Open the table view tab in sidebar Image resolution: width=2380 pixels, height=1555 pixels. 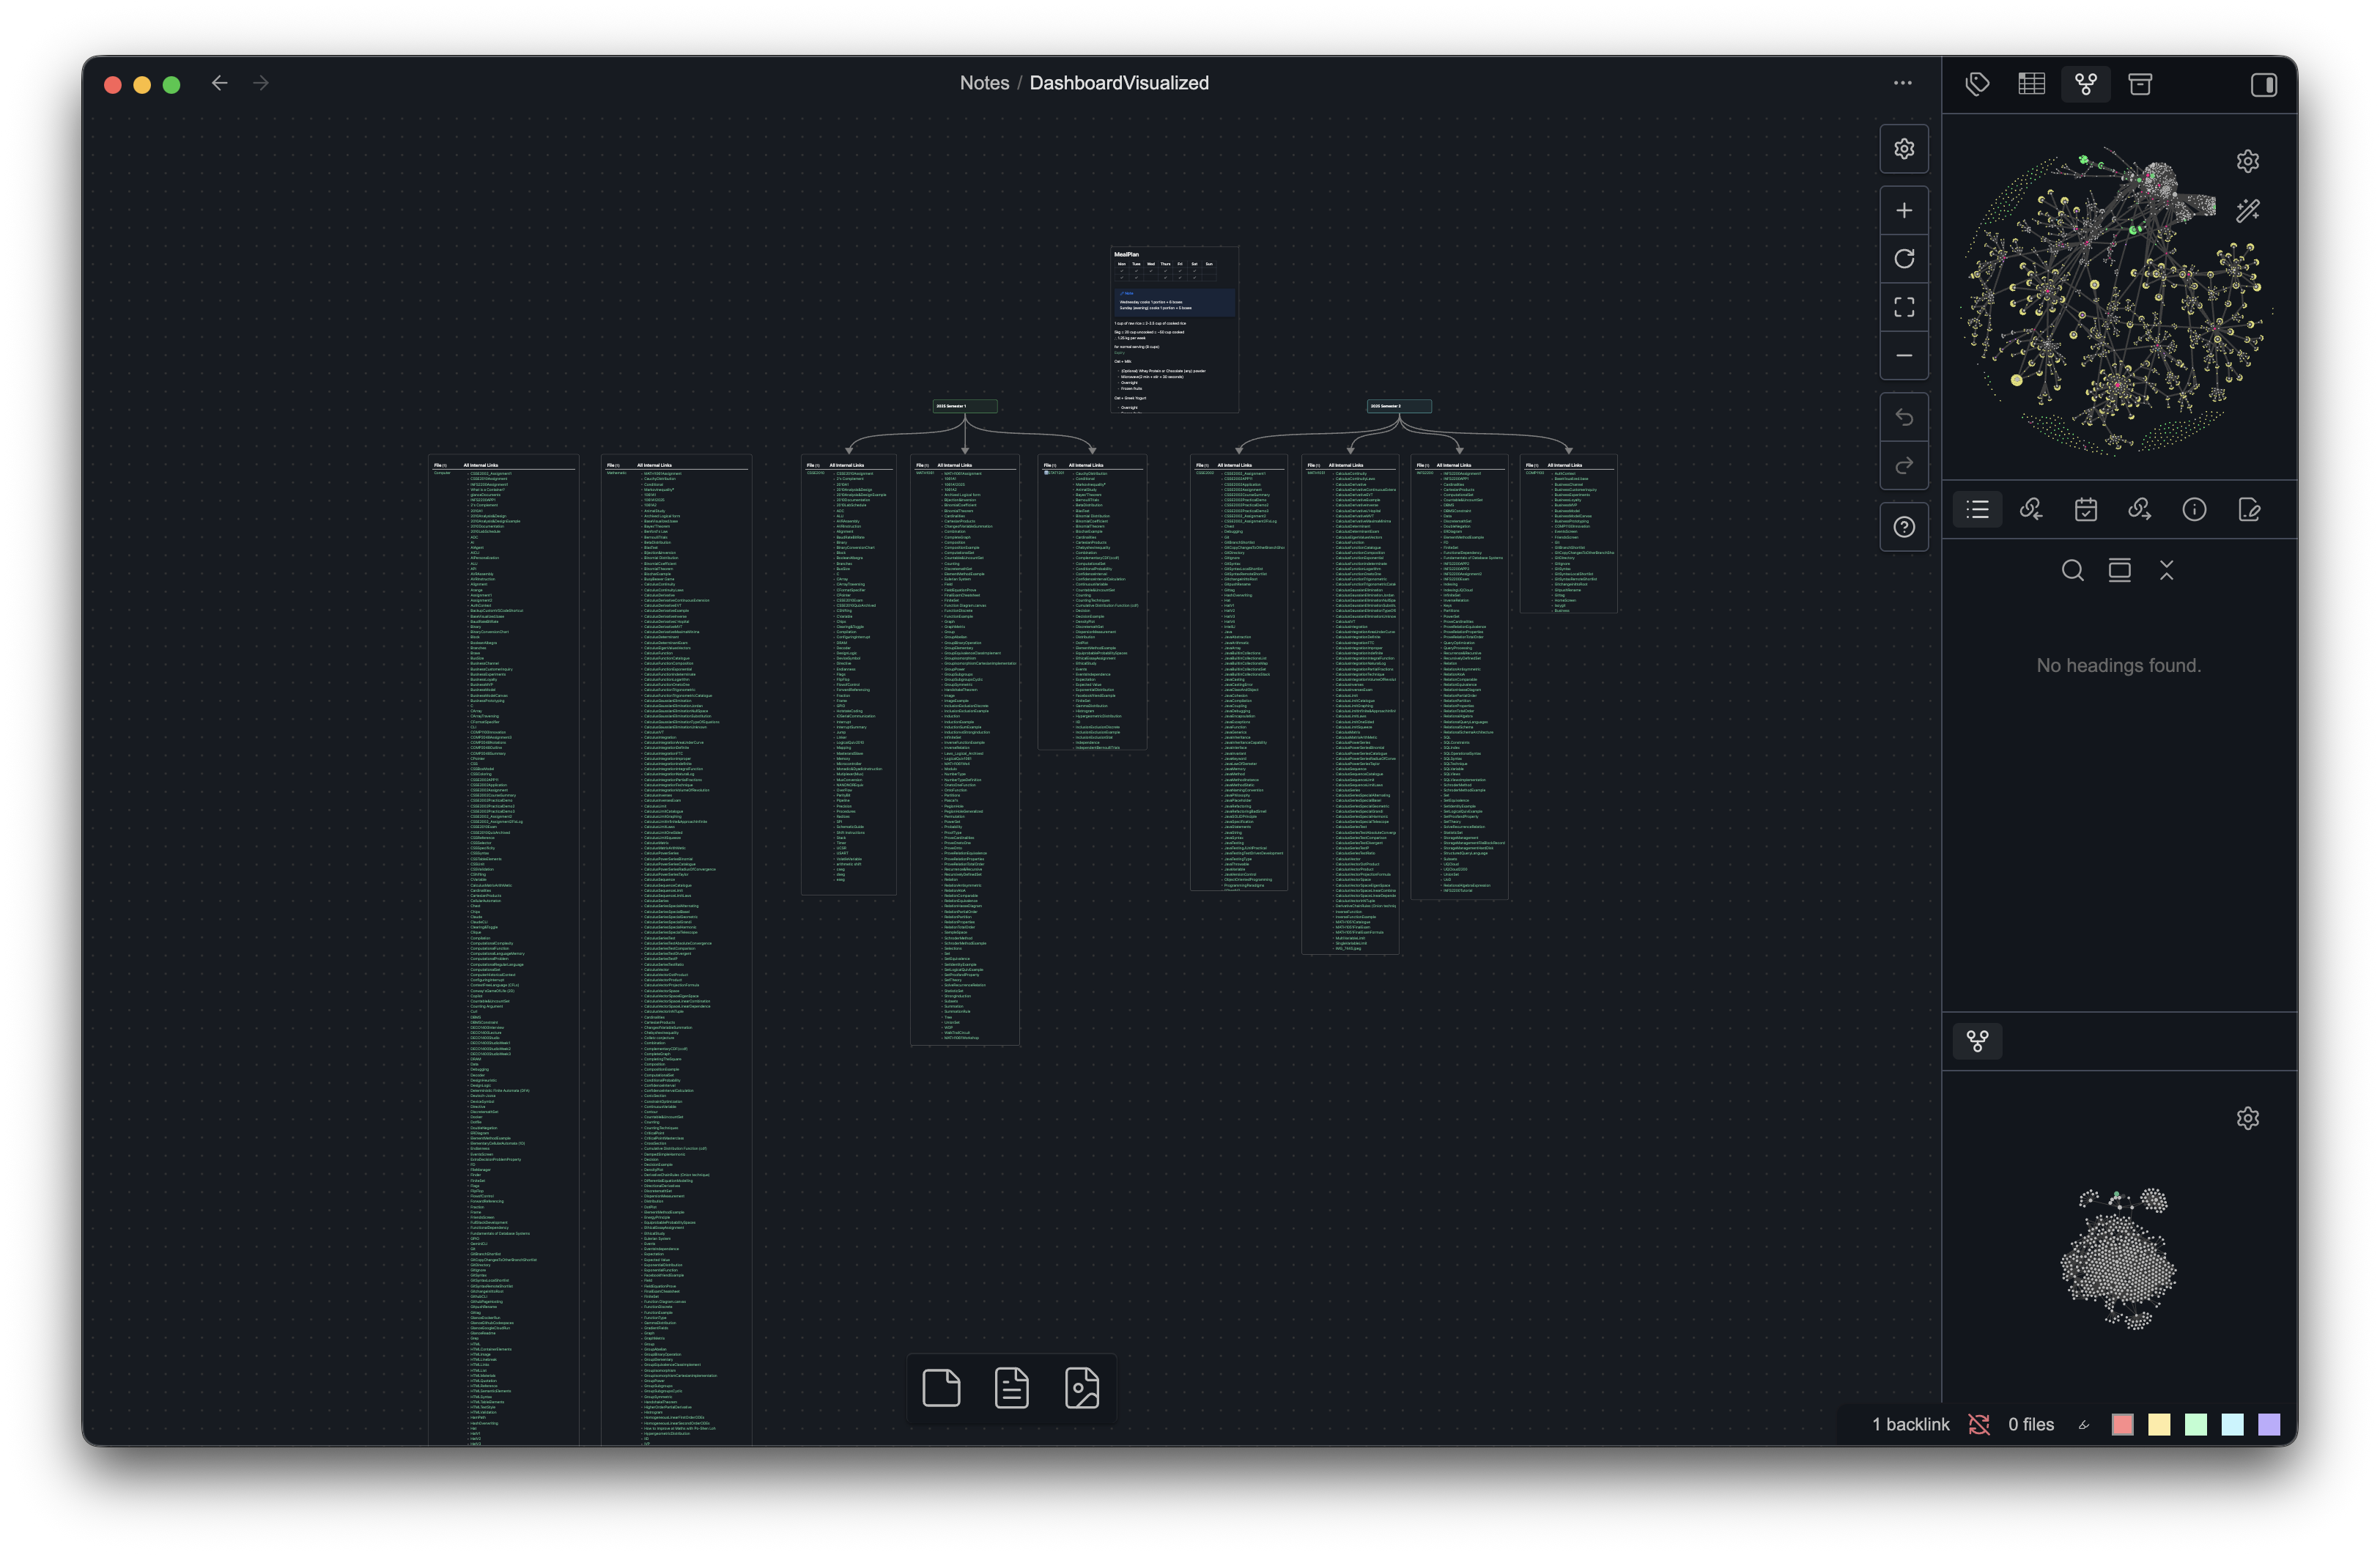[2031, 84]
